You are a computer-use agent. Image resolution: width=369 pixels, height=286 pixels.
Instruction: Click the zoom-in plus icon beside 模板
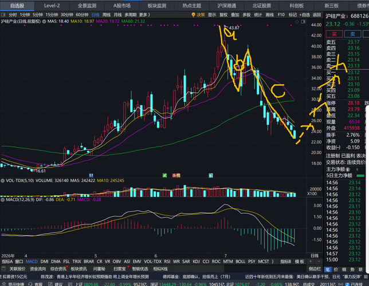coord(311,261)
